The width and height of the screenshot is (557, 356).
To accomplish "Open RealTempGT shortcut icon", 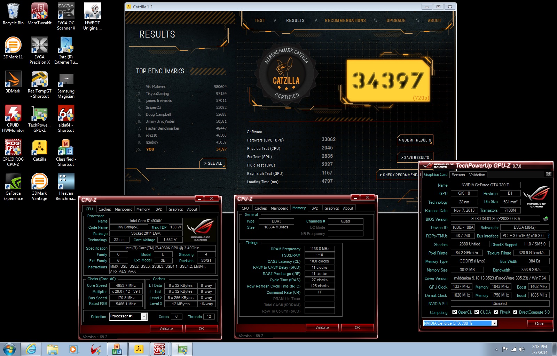I will [x=39, y=84].
